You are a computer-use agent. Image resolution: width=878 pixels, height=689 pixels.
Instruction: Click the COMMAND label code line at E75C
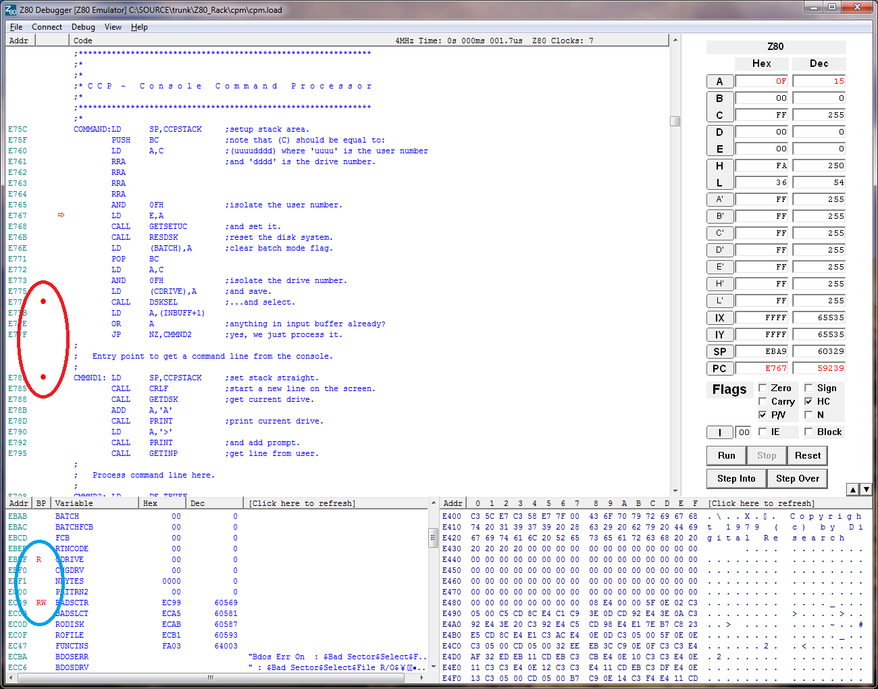pyautogui.click(x=192, y=129)
